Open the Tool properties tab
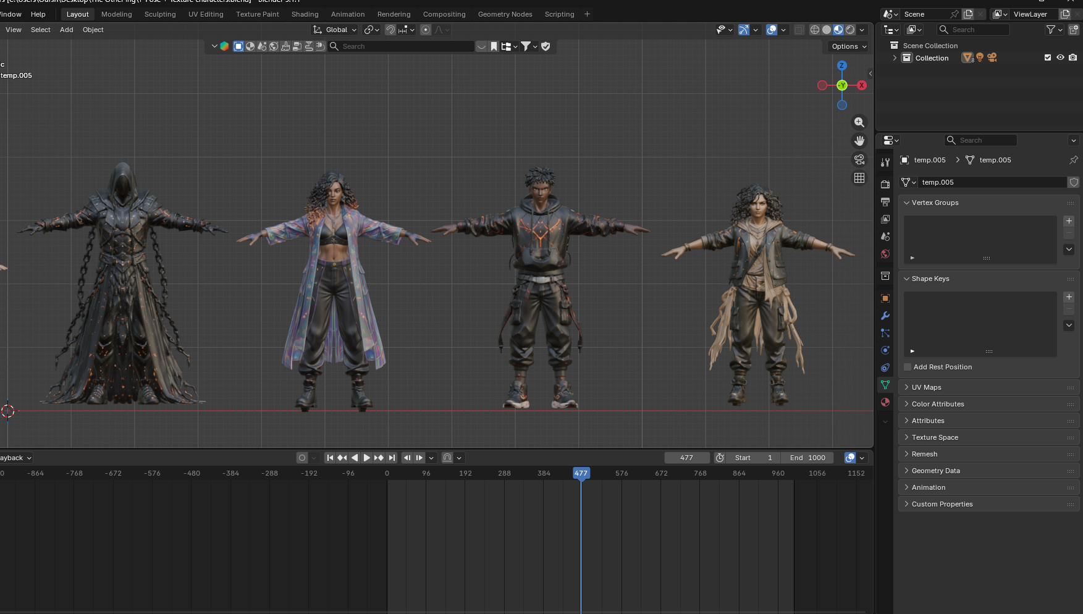 point(885,162)
